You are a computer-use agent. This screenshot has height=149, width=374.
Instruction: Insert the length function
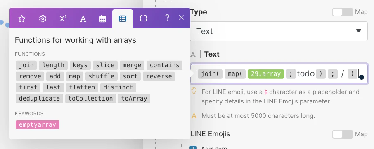(x=53, y=65)
